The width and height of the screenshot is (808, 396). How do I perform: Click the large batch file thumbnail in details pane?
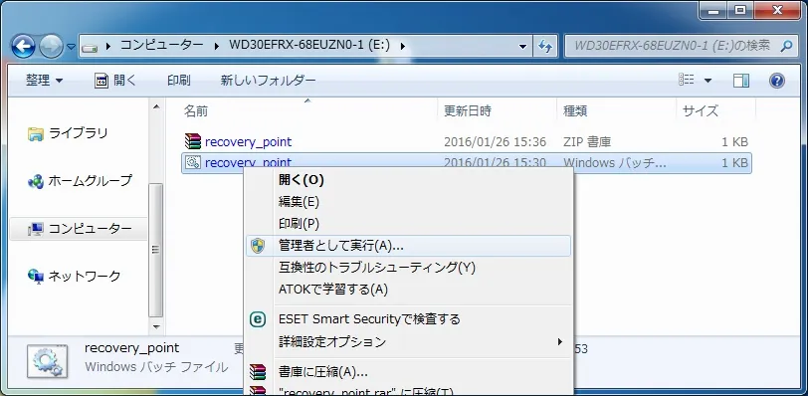click(48, 361)
